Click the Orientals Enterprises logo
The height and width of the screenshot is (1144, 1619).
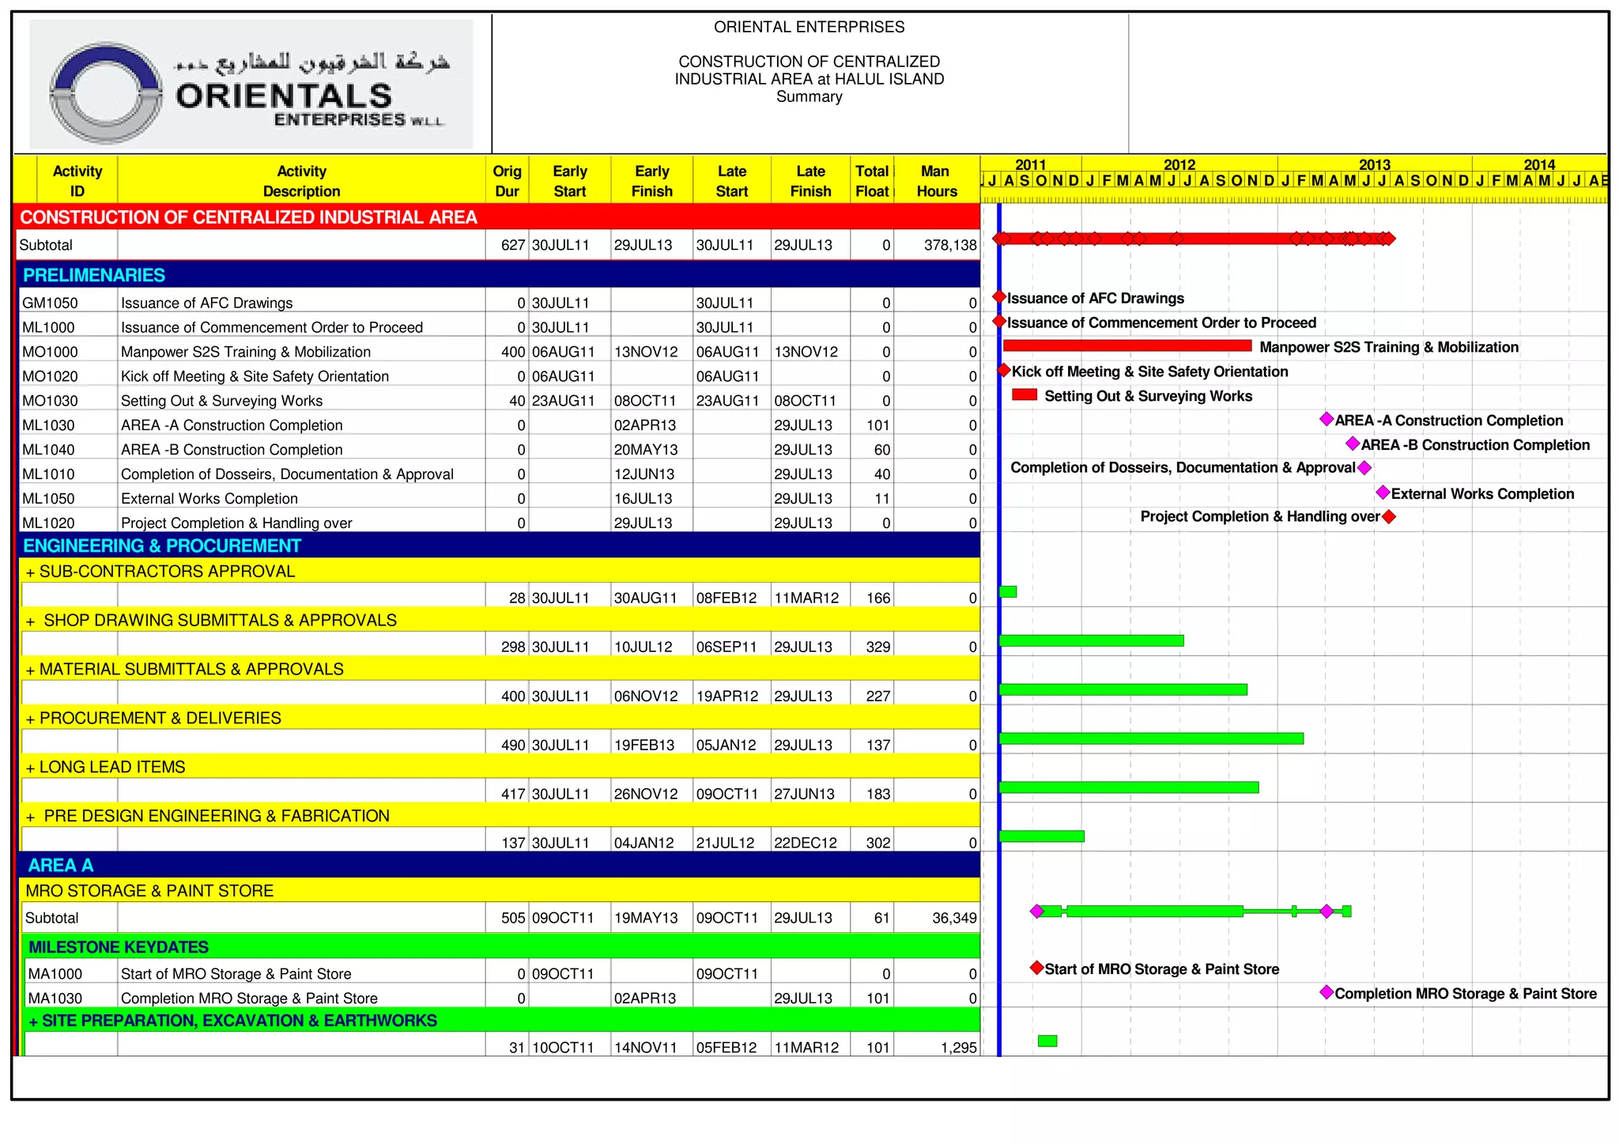251,85
